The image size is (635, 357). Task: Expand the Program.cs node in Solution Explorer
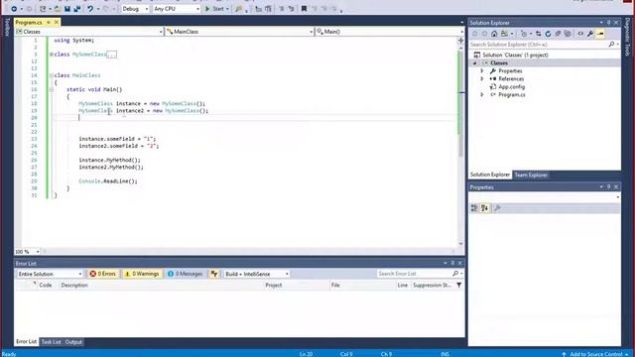[482, 95]
